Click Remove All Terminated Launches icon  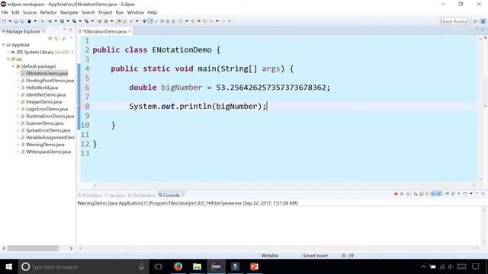[408, 194]
